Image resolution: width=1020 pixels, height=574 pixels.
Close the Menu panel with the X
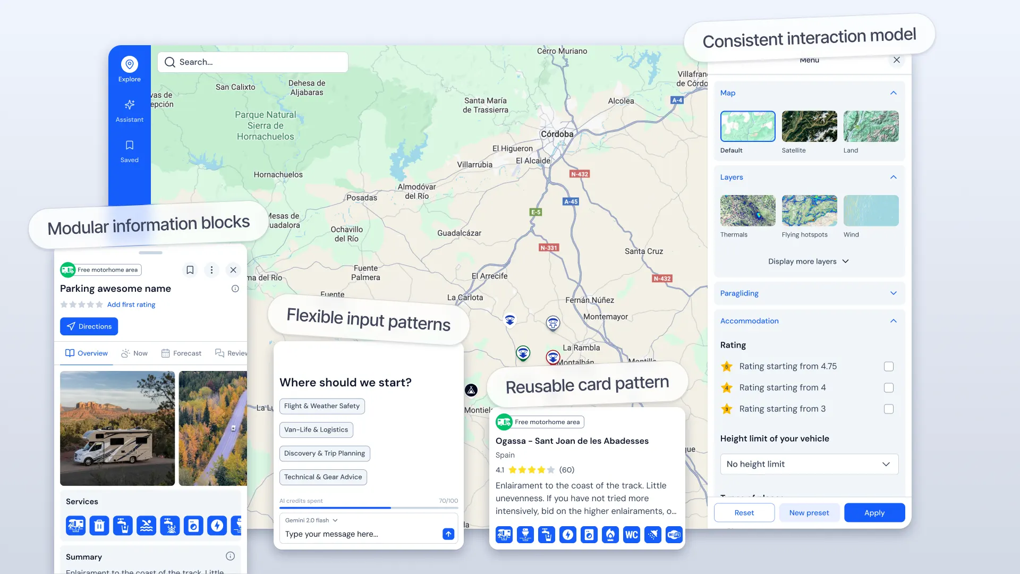click(x=897, y=60)
